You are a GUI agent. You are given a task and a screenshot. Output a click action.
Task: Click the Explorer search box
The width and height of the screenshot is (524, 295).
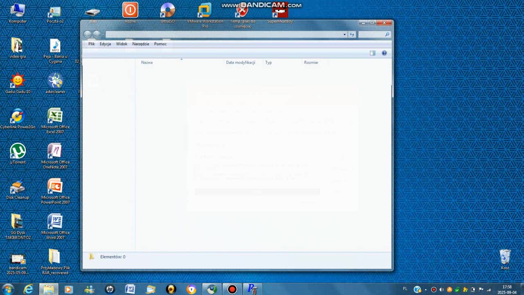coord(372,35)
